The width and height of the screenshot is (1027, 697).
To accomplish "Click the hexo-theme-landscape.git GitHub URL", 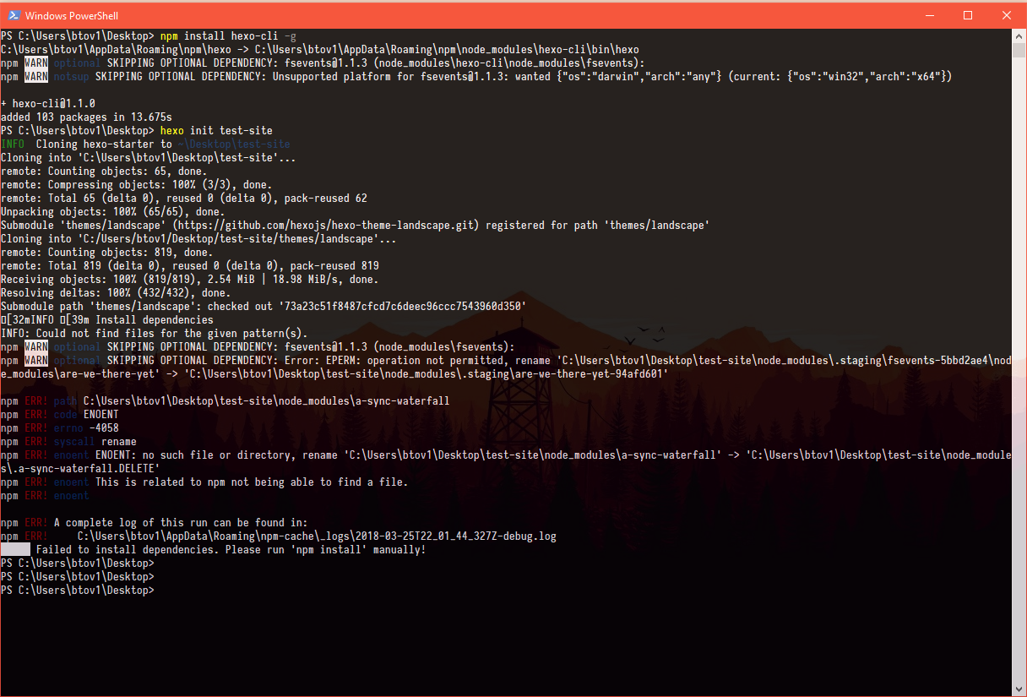I will pos(327,226).
